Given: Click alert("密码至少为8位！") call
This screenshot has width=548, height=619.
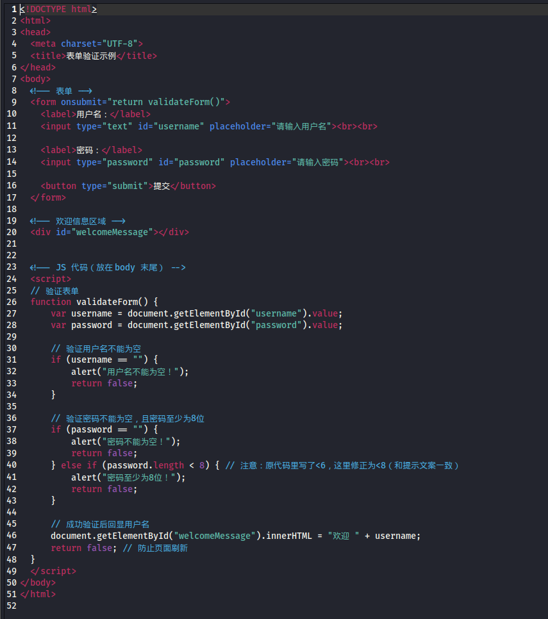Looking at the screenshot, I should 128,477.
